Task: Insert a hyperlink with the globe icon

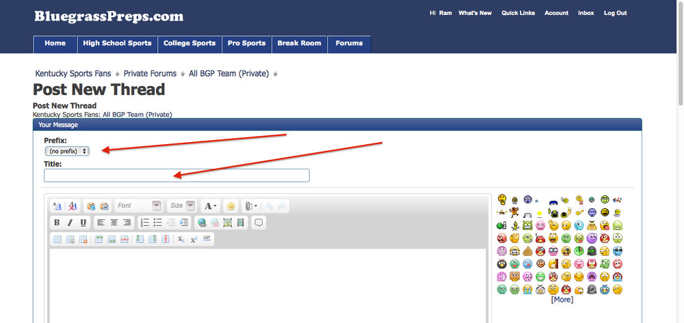Action: point(202,223)
